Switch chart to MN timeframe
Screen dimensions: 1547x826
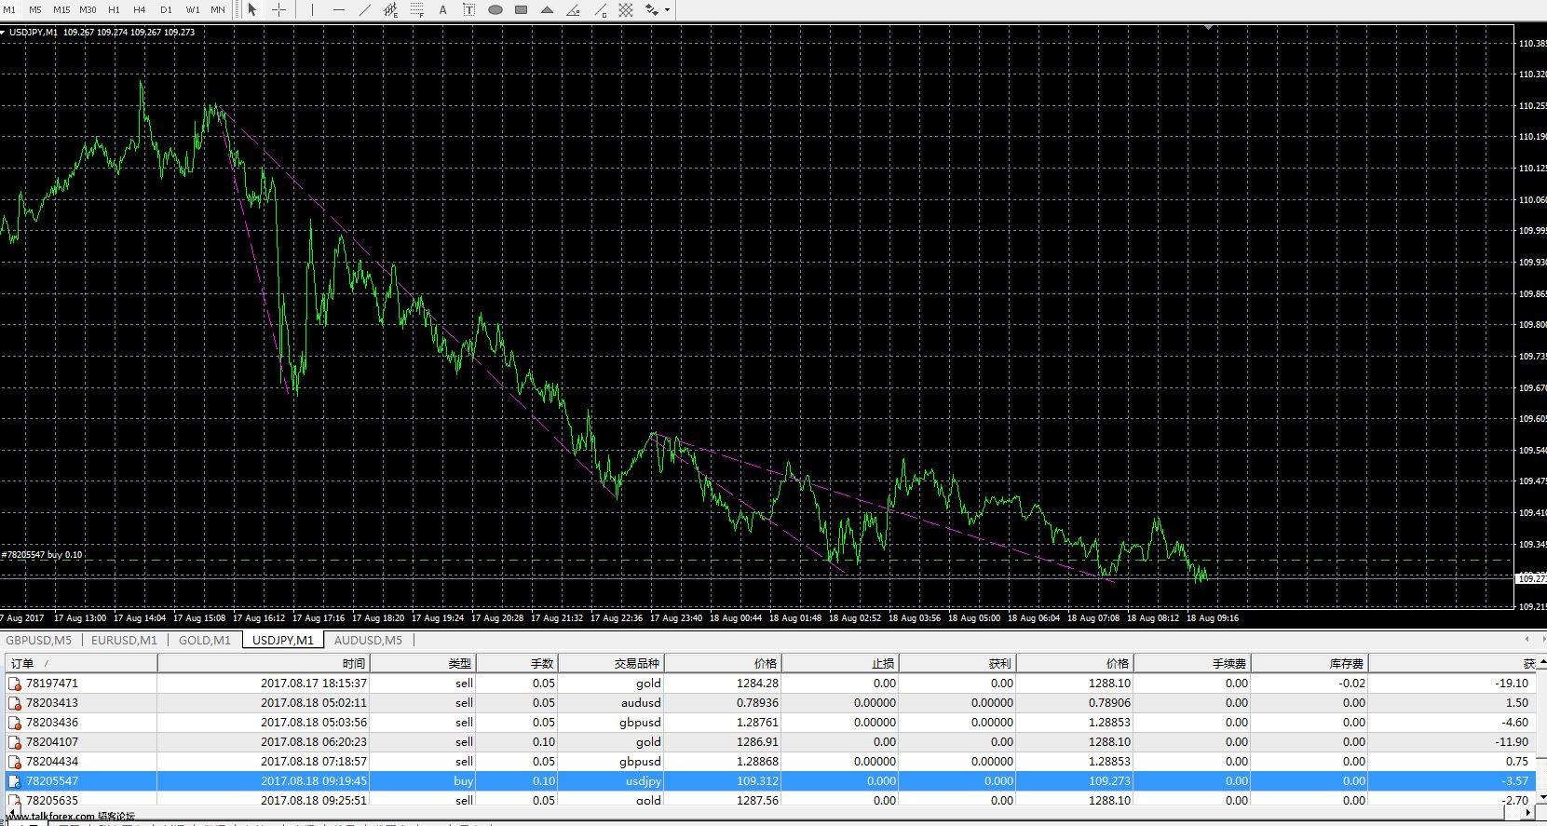(218, 9)
